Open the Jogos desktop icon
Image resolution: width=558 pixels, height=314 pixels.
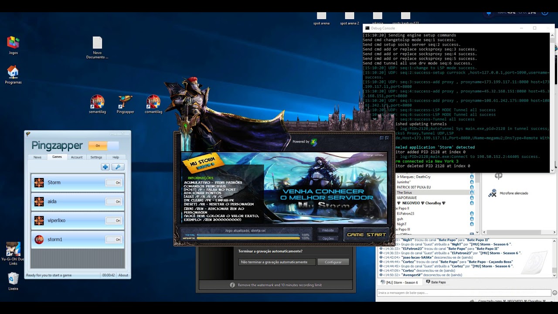(13, 45)
